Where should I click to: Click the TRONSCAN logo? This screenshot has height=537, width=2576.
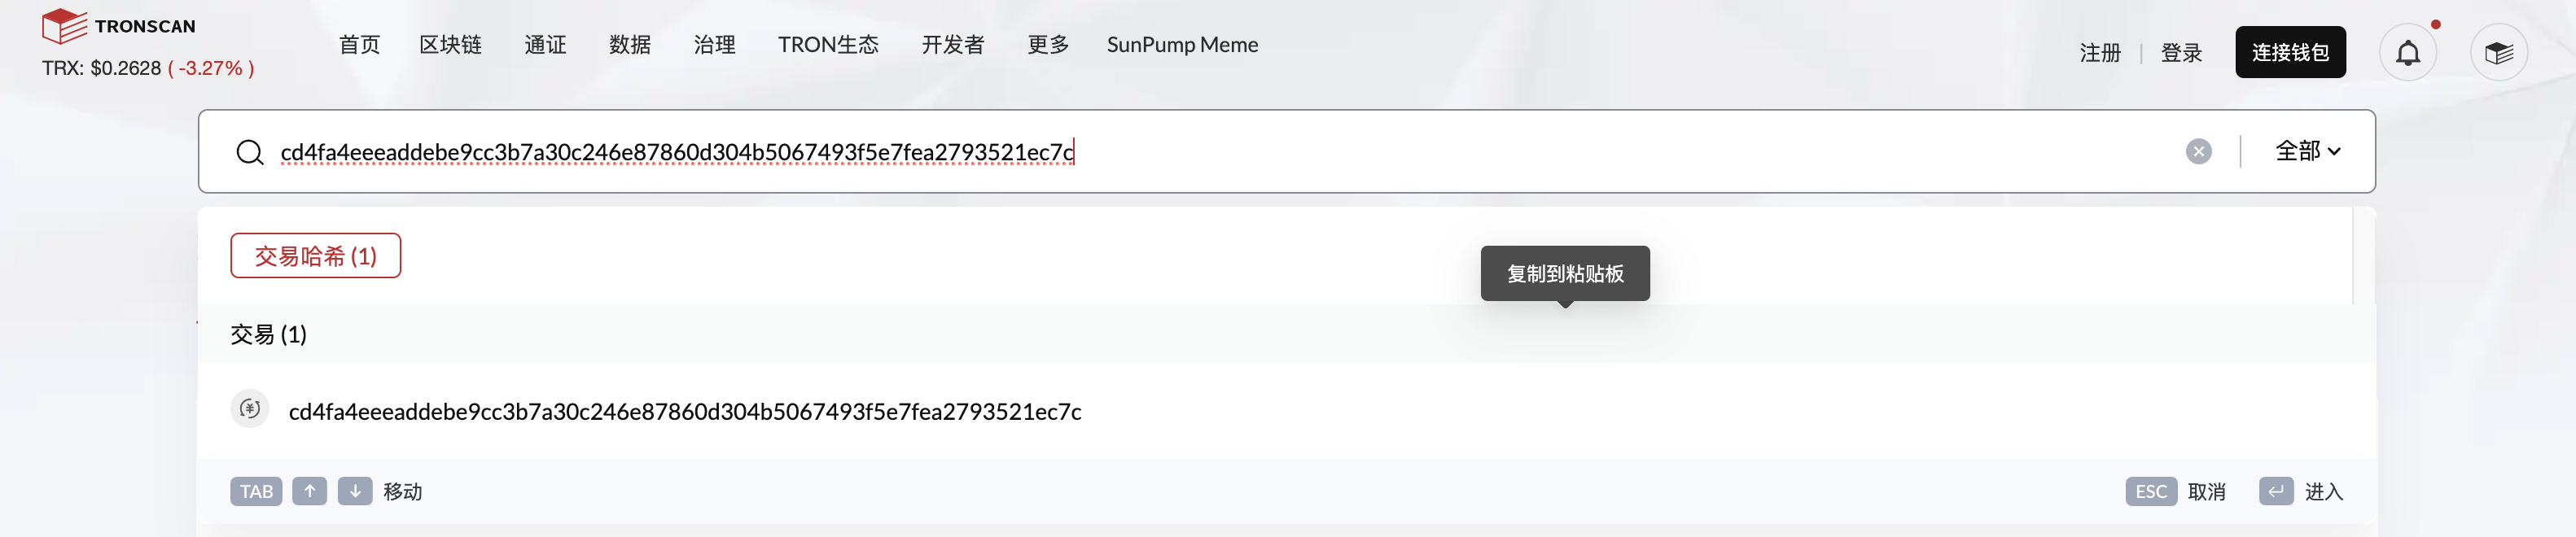[x=119, y=26]
